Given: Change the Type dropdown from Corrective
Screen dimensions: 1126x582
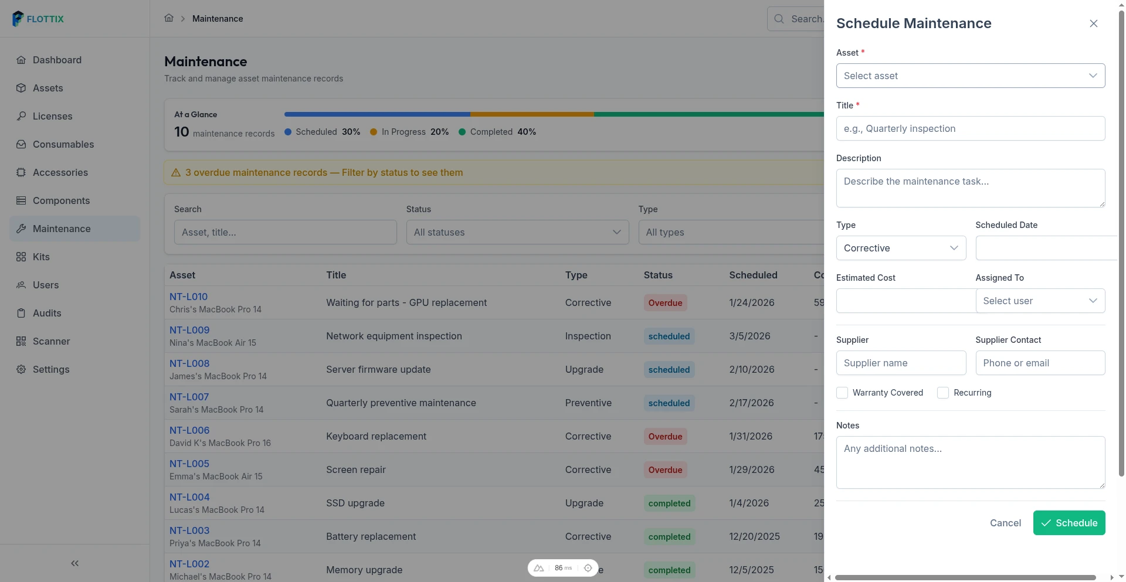Looking at the screenshot, I should 901,248.
